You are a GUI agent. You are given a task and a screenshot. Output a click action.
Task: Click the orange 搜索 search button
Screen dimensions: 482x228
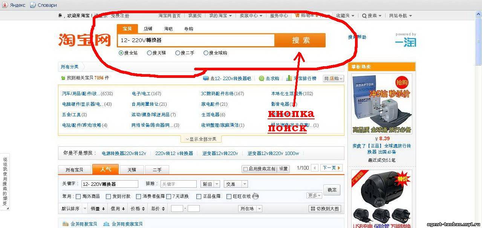point(300,40)
